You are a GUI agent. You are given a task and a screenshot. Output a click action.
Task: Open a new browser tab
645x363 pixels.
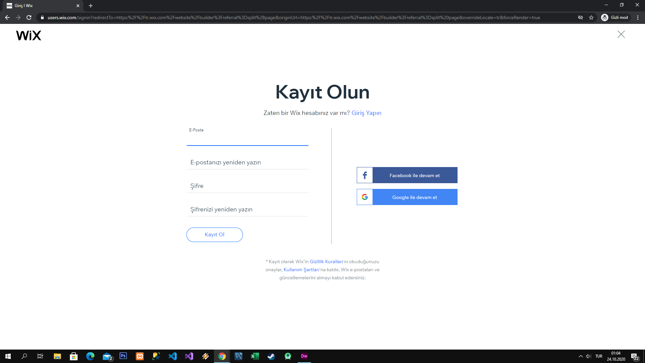click(91, 6)
